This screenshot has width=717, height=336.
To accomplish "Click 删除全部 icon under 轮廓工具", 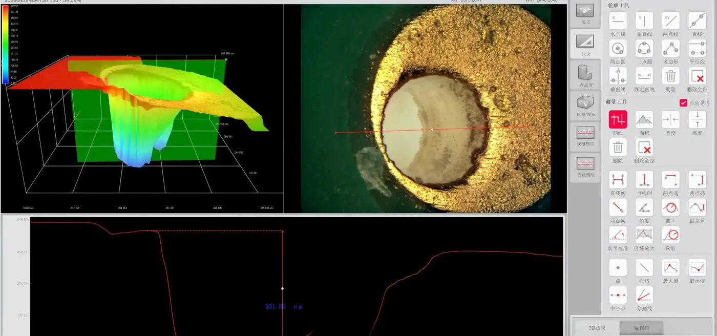I will 697,76.
